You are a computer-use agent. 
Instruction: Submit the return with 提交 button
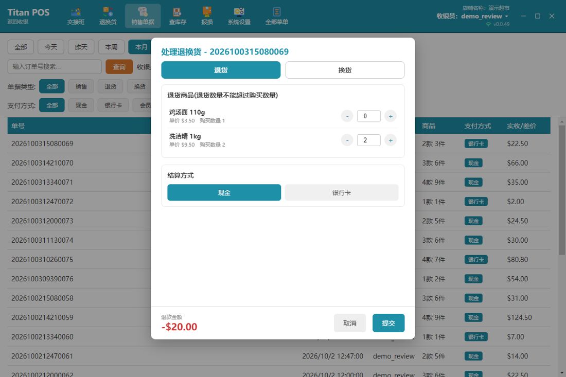[388, 323]
